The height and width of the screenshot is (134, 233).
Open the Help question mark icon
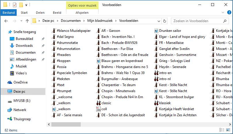pos(229,12)
